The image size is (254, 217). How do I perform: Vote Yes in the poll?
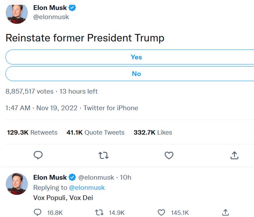pos(136,57)
